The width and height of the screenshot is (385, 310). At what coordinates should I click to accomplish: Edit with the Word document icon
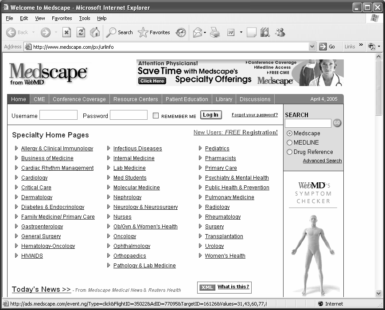click(230, 32)
